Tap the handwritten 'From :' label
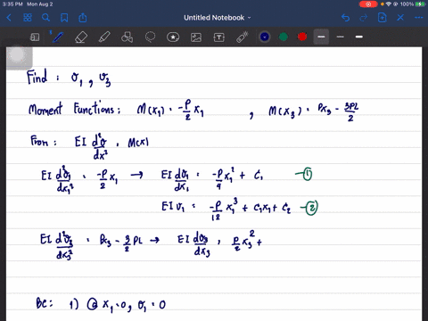 44,141
